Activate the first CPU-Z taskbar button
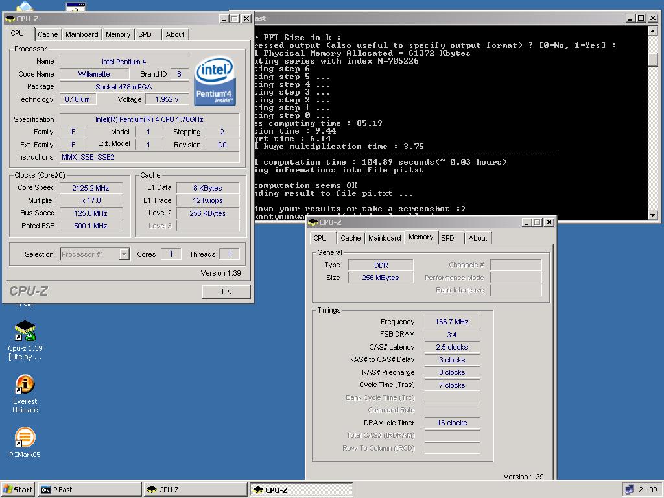 point(195,490)
